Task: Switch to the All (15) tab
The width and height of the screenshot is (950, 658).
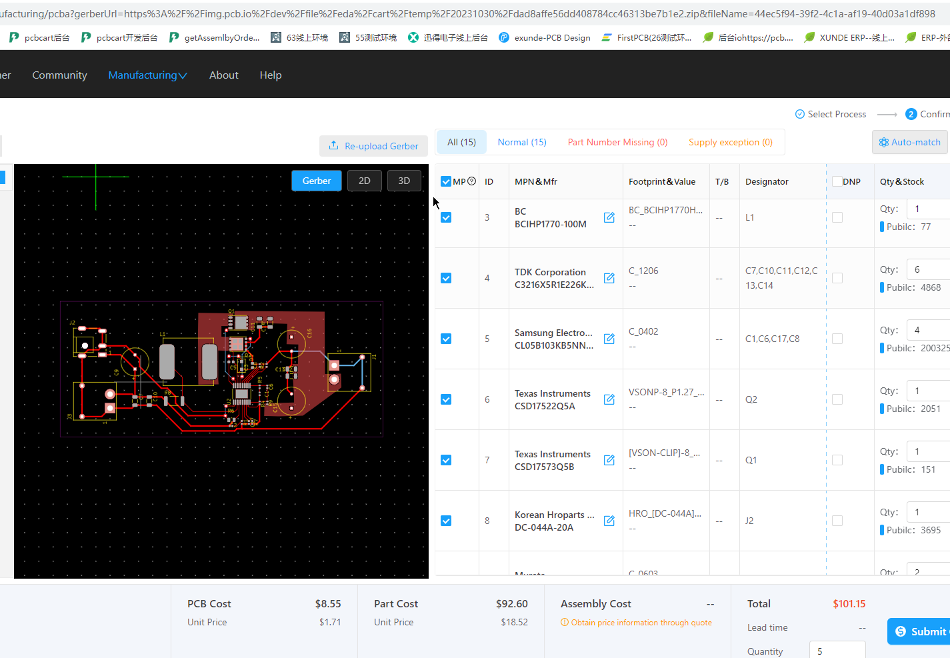Action: (461, 142)
